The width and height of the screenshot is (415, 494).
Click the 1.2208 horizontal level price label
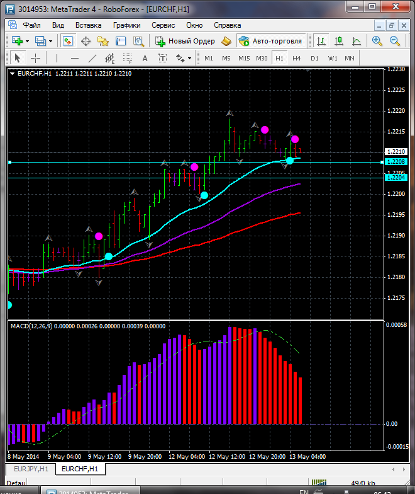tap(397, 162)
